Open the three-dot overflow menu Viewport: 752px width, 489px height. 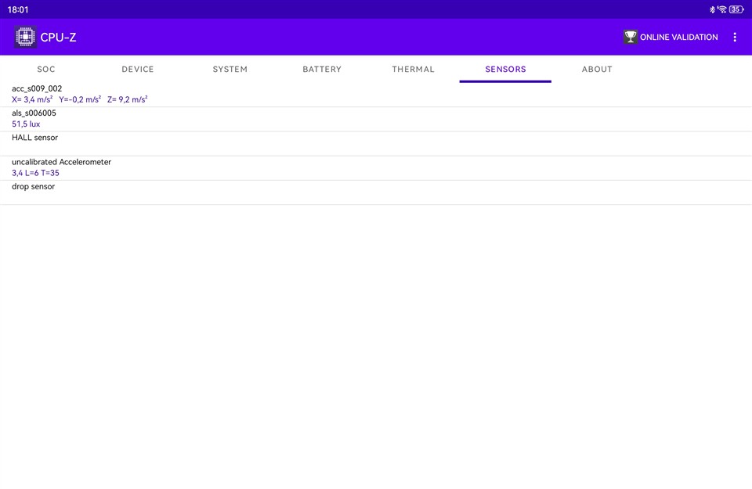(734, 37)
